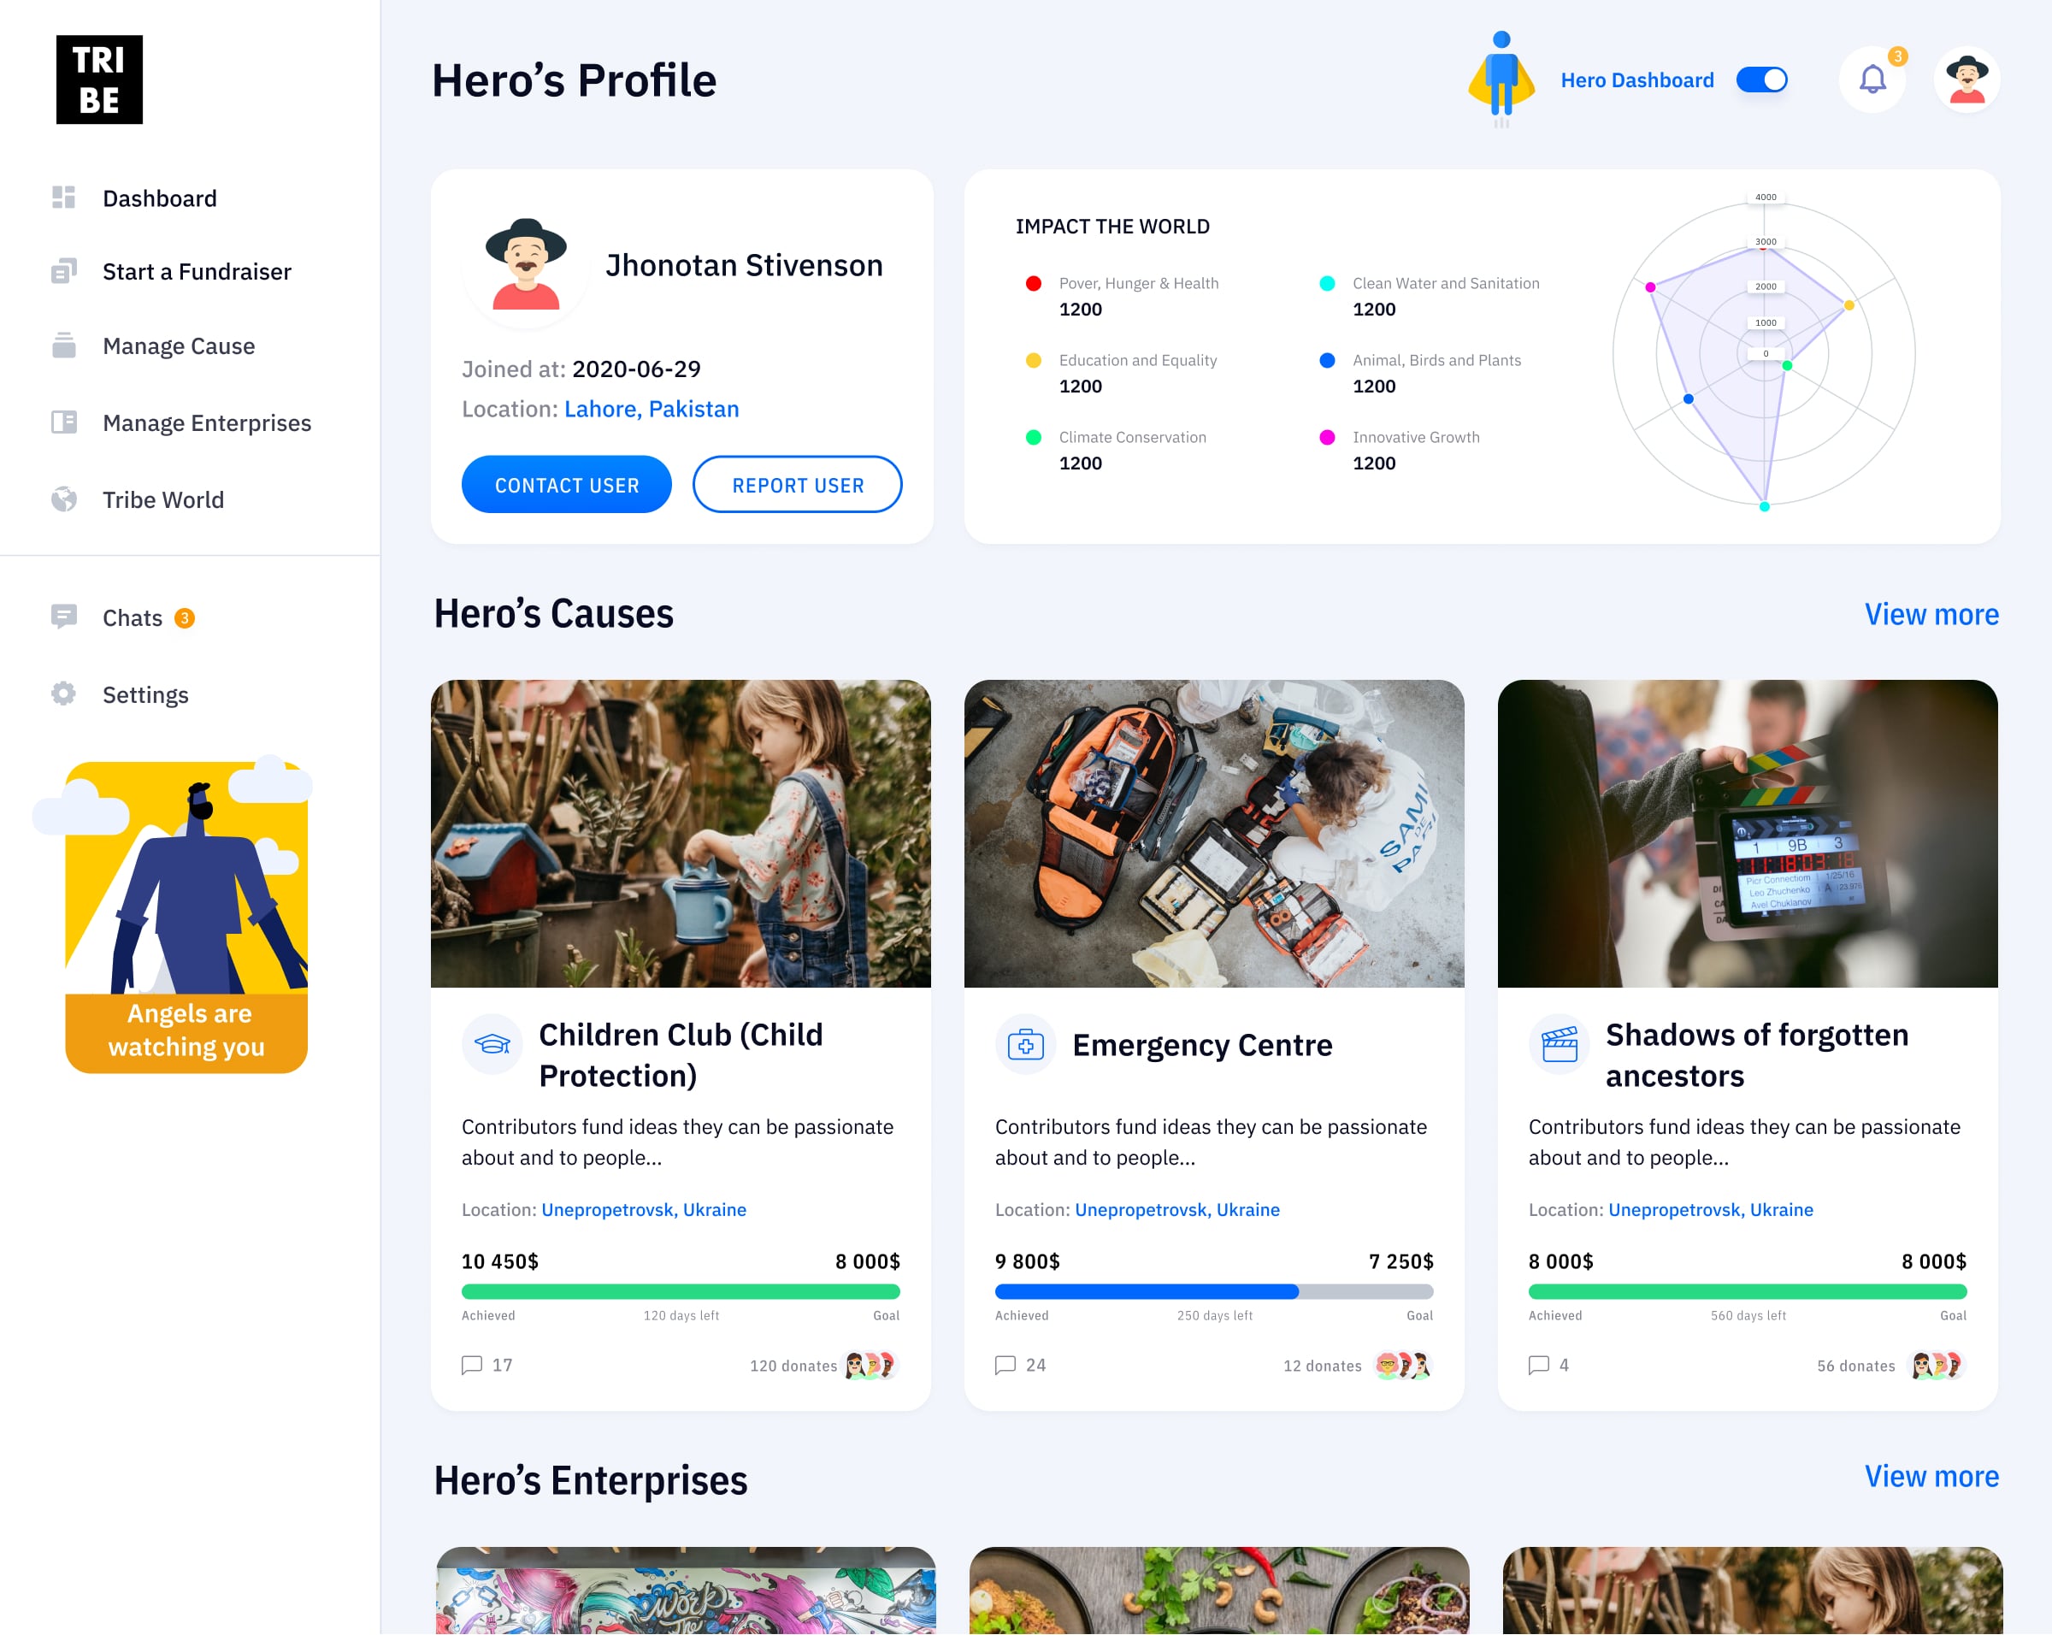
Task: Click the Settings gear icon
Action: 64,694
